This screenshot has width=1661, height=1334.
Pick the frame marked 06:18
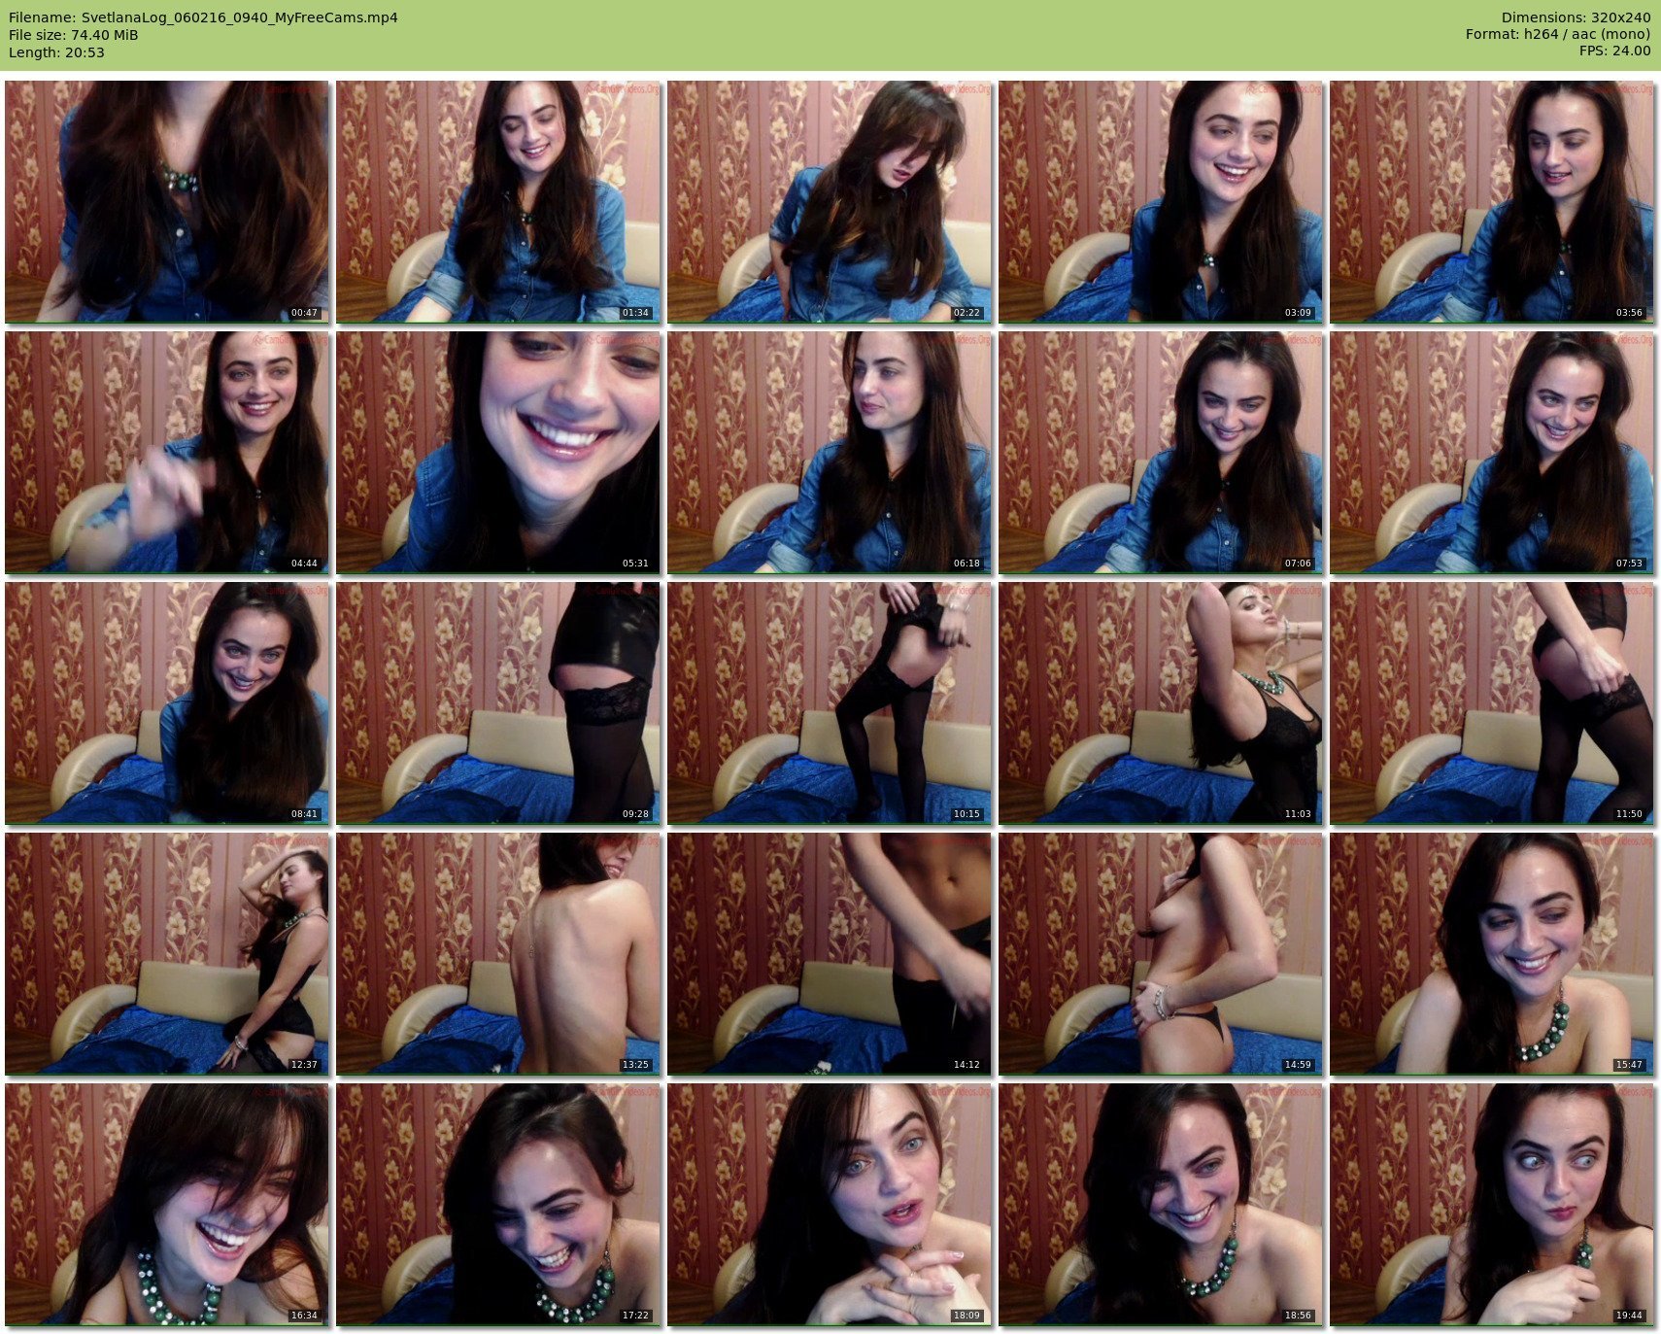click(830, 452)
